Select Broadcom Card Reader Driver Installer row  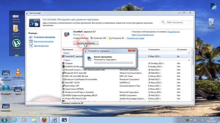tap(126, 79)
